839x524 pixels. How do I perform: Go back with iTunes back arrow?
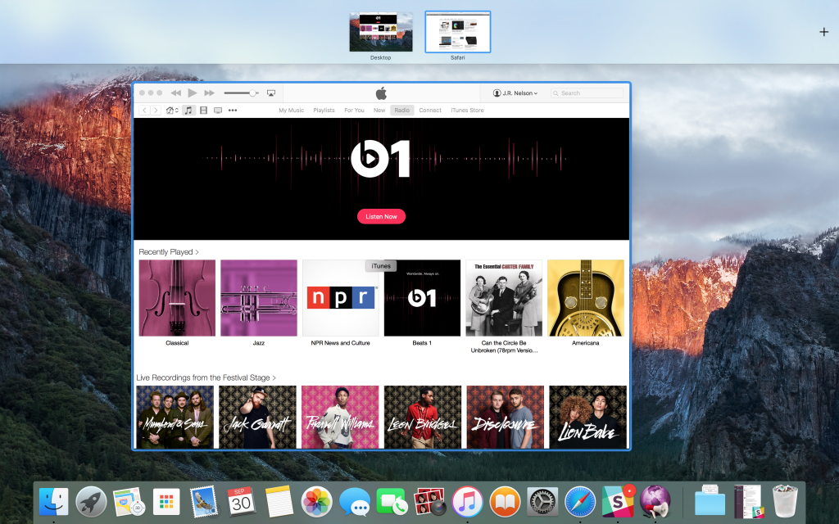tap(144, 111)
